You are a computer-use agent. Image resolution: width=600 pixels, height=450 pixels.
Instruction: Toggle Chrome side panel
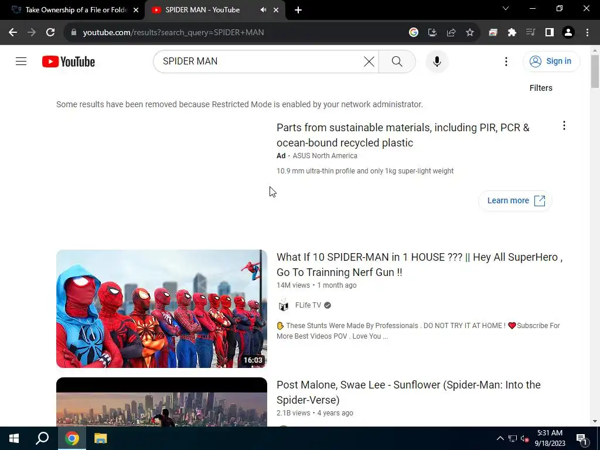(x=550, y=33)
